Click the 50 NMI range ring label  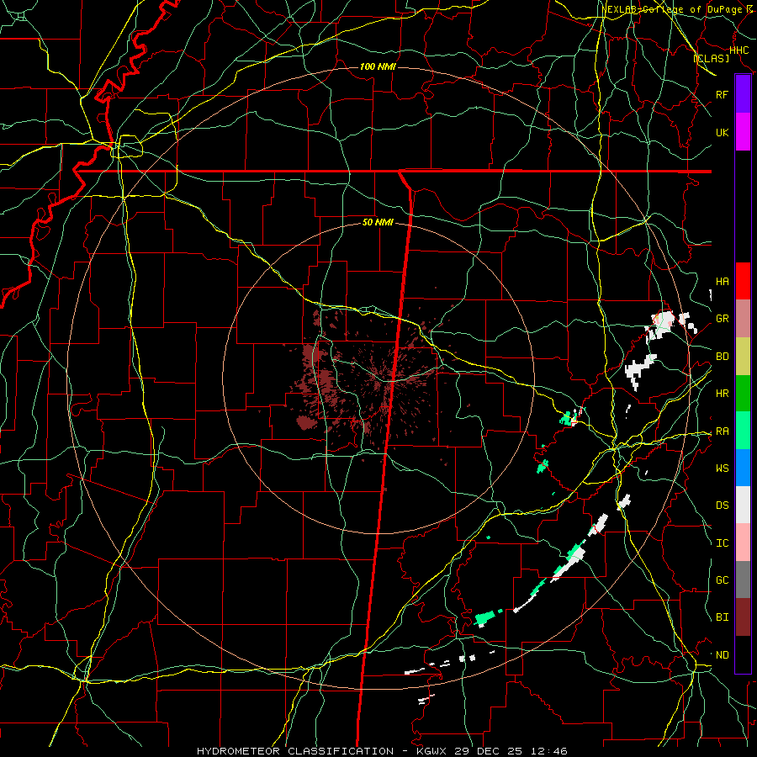tap(378, 222)
